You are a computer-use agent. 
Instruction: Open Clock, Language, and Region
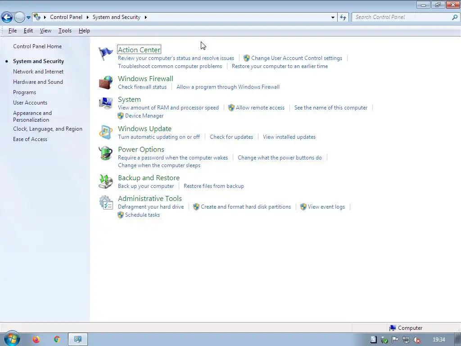click(x=48, y=129)
